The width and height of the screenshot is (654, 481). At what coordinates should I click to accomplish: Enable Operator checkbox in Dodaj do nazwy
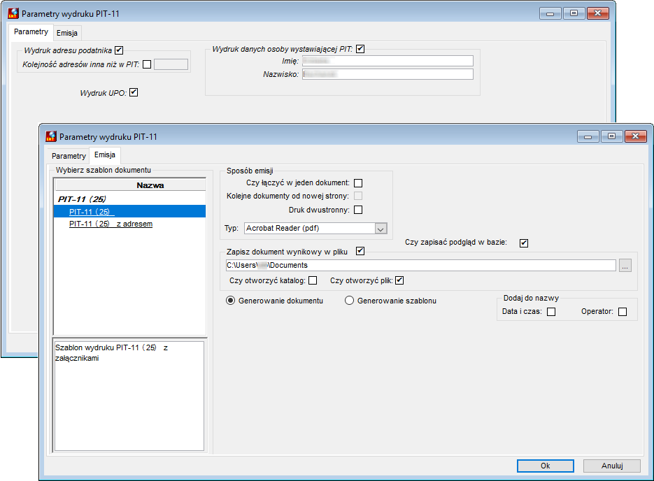(x=623, y=312)
